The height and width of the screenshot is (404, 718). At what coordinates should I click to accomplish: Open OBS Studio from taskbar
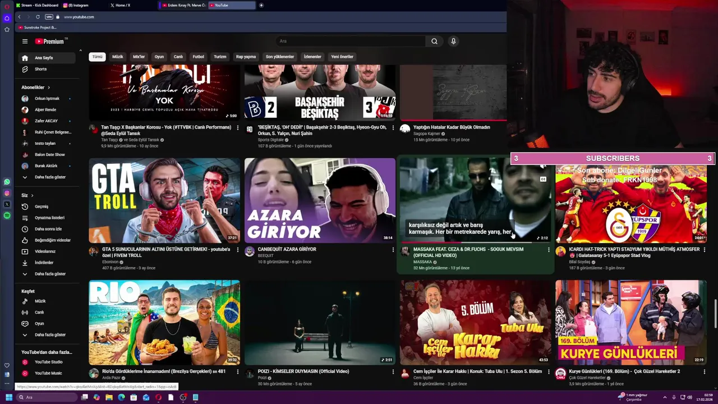pos(183,397)
